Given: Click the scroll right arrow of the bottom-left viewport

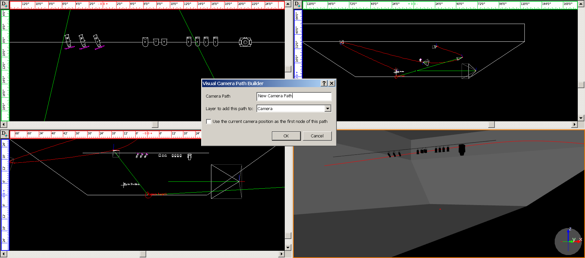Looking at the screenshot, I should (281, 254).
